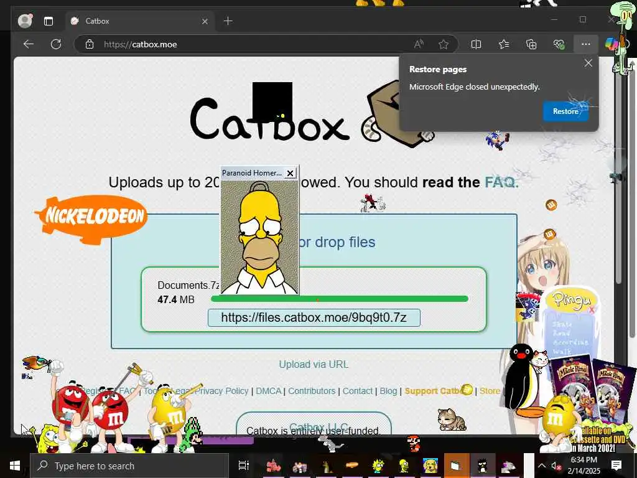The image size is (637, 478).
Task: Click the Nickelodeon blimp logo
Action: 91,218
